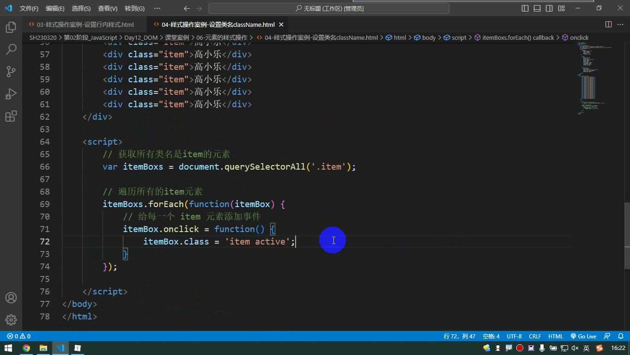Expand the hidden menu items ellipsis
630x355 pixels.
click(x=157, y=8)
